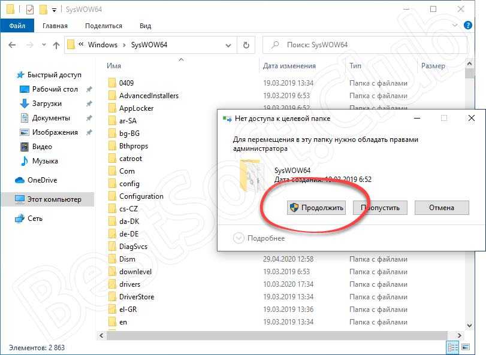Viewport: 486px width, 355px height.
Task: Expand the hidden path chevrons in address bar
Action: (81, 44)
